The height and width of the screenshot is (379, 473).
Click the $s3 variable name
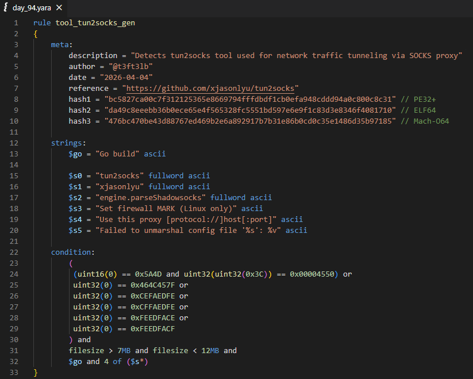pyautogui.click(x=75, y=209)
